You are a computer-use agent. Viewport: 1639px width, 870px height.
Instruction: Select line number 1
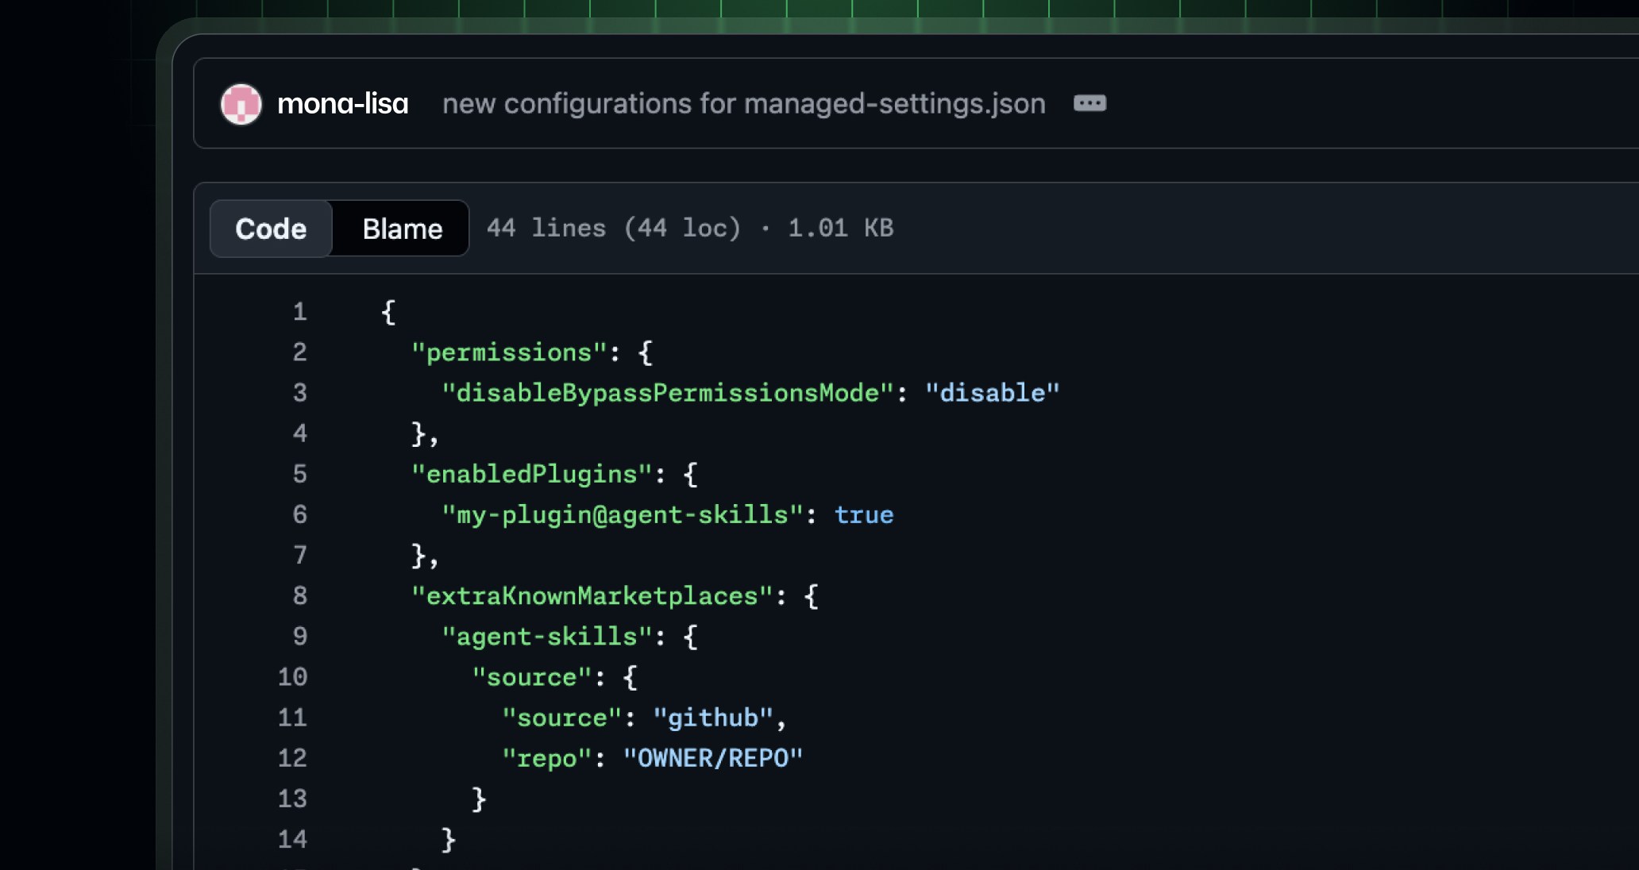click(299, 311)
